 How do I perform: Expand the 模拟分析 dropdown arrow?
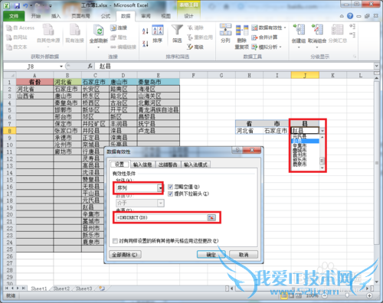[280, 47]
